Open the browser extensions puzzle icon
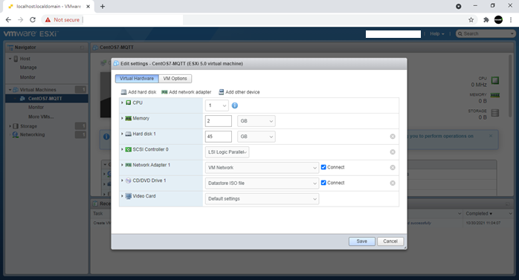The image size is (519, 280). coord(486,20)
